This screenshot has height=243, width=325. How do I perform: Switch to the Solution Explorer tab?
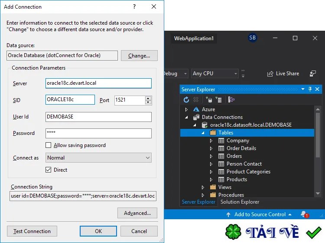coord(240,202)
